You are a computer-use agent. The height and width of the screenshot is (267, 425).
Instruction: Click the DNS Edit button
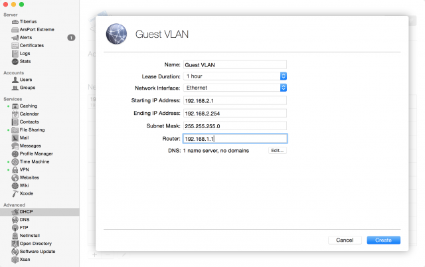point(277,151)
